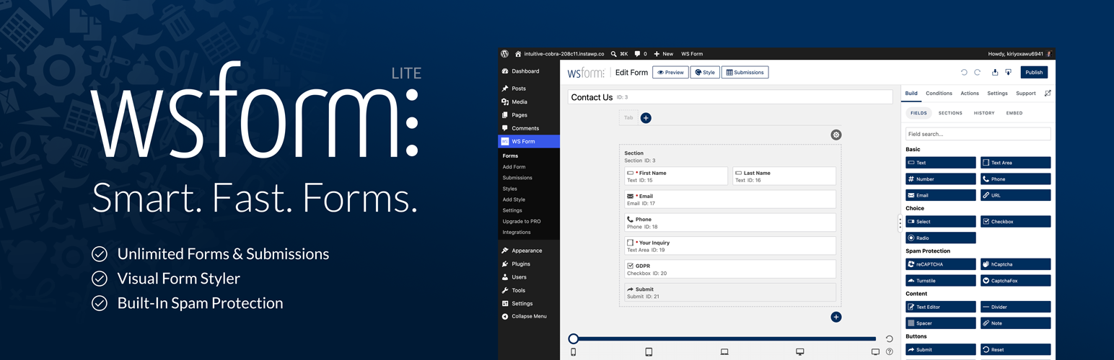Add an hCaptcha field from the panel

pyautogui.click(x=1015, y=264)
